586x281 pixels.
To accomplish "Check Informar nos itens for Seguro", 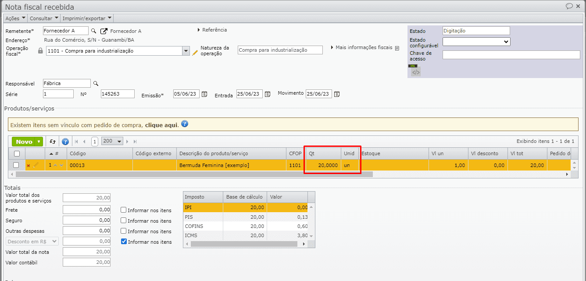I will 124,221.
